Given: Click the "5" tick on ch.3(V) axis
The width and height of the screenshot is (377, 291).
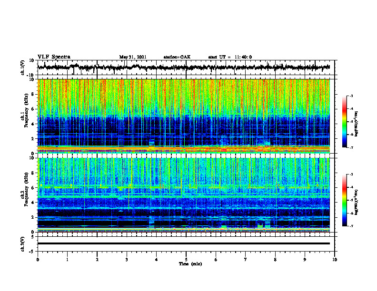Looking at the screenshot, I should (33, 237).
